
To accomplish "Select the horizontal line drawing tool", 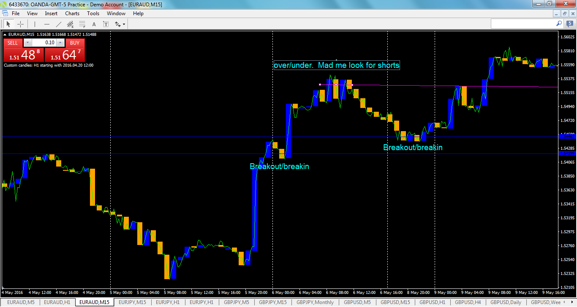I will pos(47,24).
